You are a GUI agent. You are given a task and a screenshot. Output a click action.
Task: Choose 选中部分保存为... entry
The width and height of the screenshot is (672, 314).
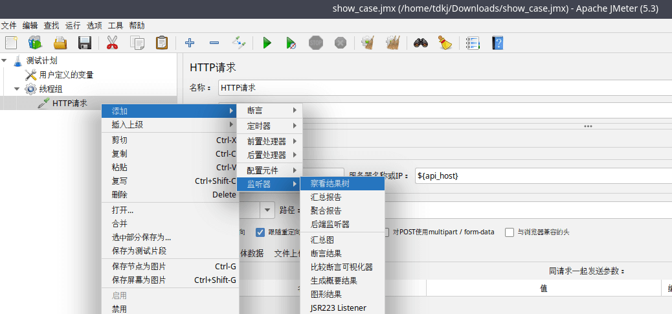click(170, 238)
